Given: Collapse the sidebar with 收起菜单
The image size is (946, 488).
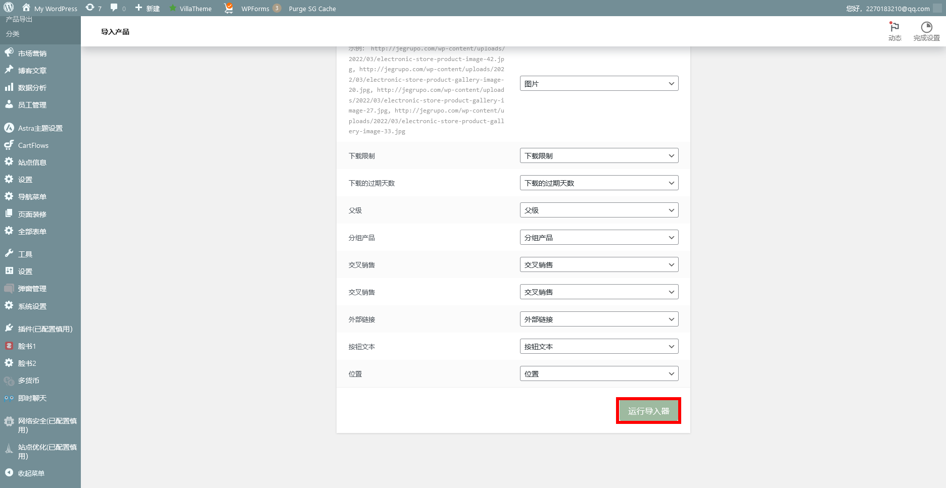Looking at the screenshot, I should [25, 473].
